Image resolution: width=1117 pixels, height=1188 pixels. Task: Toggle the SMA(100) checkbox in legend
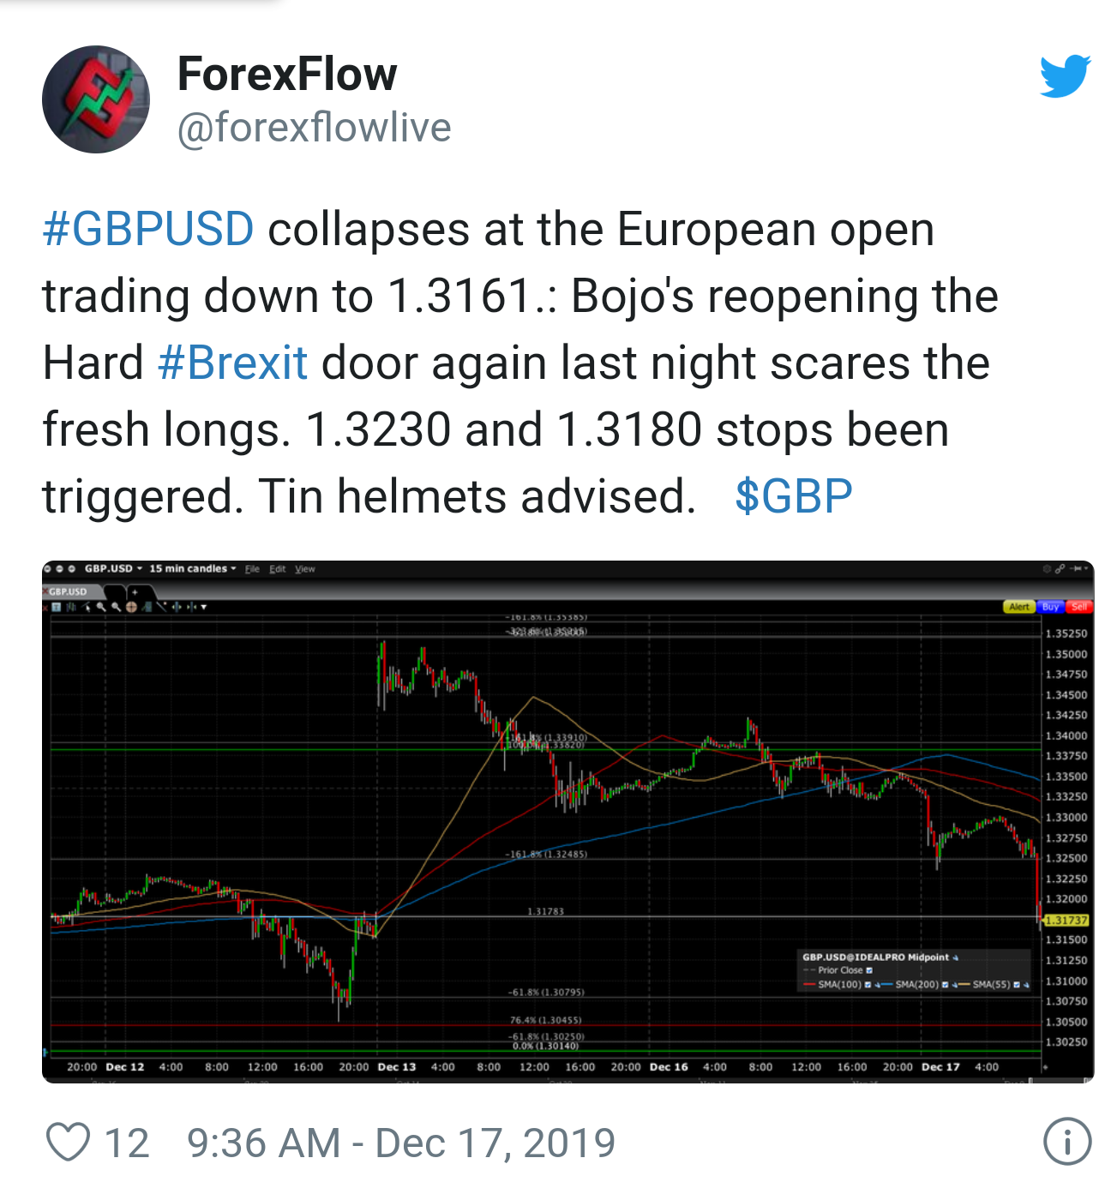point(868,985)
